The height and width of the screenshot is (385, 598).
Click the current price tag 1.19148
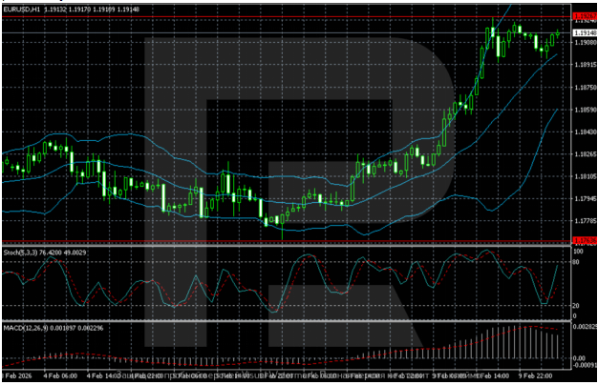click(x=580, y=33)
